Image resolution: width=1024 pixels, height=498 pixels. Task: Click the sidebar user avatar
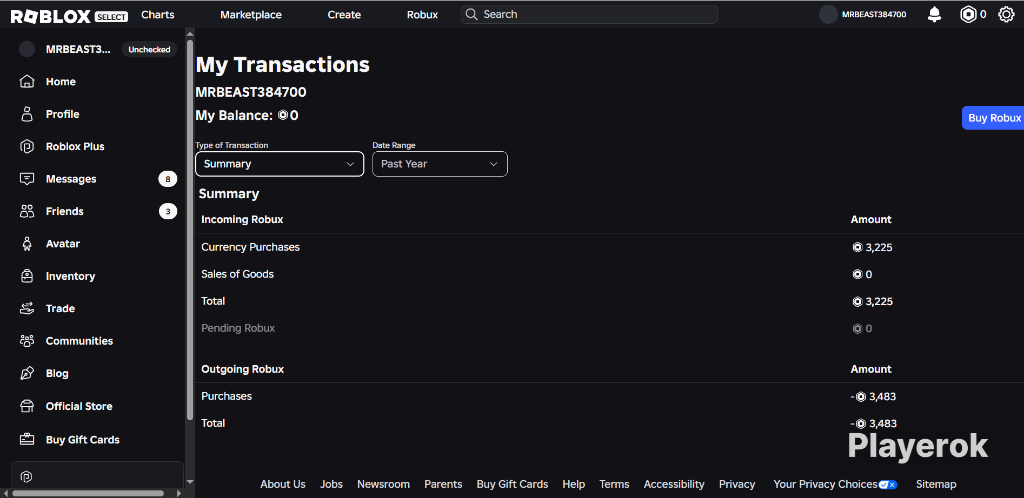(x=27, y=49)
